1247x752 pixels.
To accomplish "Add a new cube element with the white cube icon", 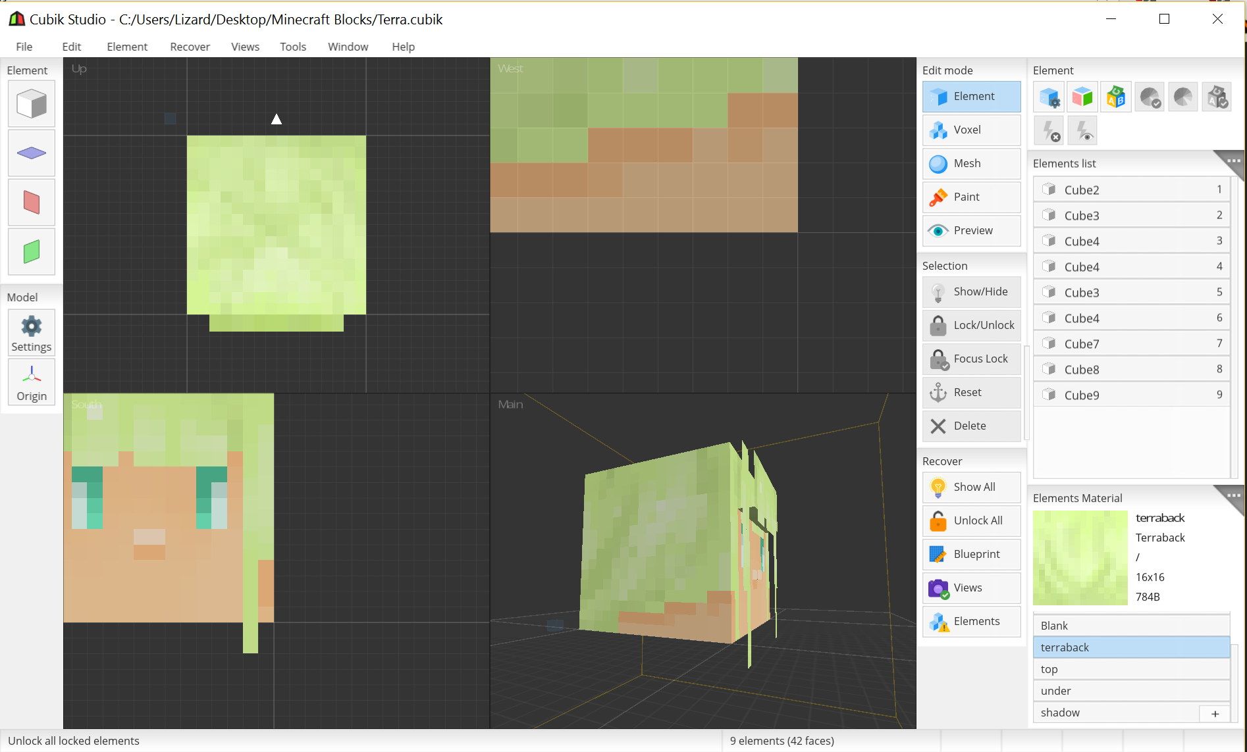I will (32, 104).
